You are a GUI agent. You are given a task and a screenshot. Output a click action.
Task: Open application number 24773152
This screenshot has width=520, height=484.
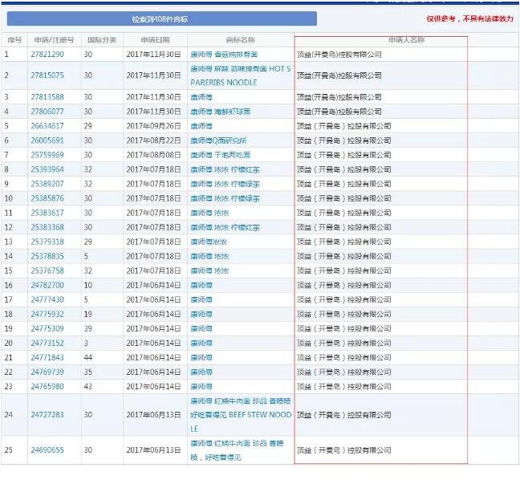pos(47,344)
